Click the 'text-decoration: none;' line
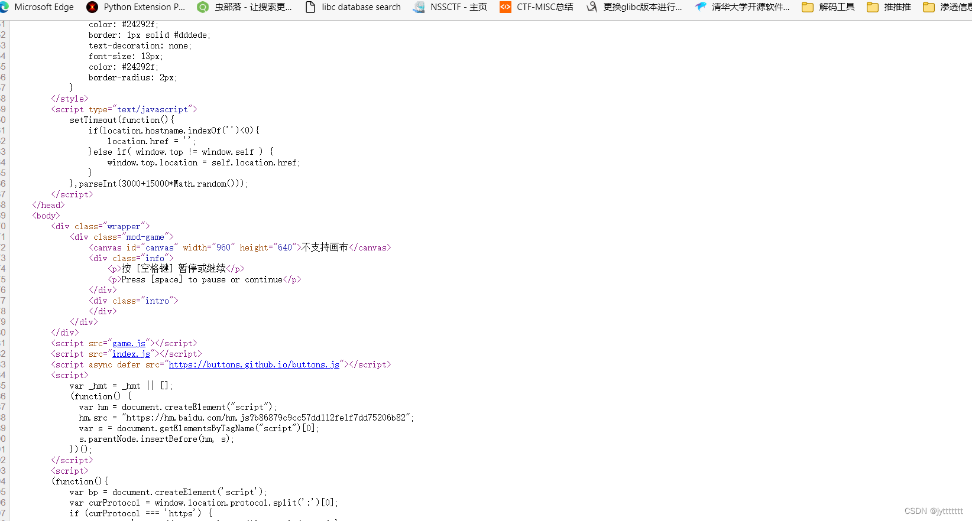 140,45
